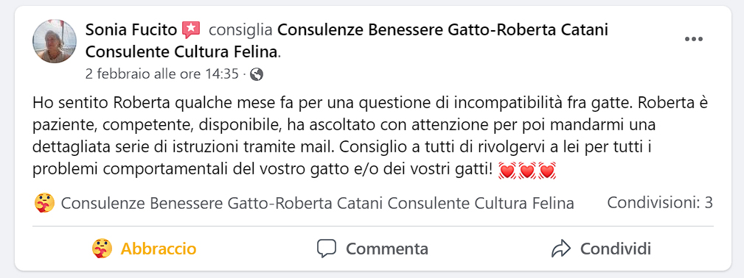Click the Abbraccio label text
This screenshot has height=278, width=744.
click(x=159, y=249)
